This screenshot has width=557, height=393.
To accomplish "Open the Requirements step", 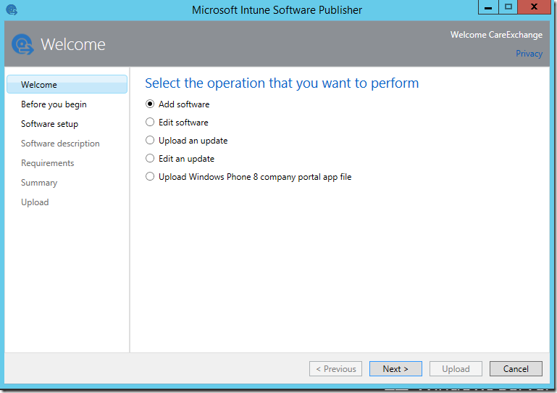I will coord(47,163).
